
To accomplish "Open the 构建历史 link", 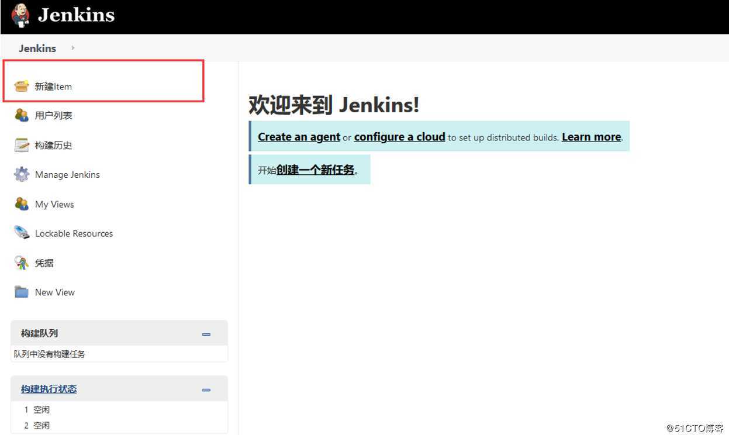I will (54, 145).
